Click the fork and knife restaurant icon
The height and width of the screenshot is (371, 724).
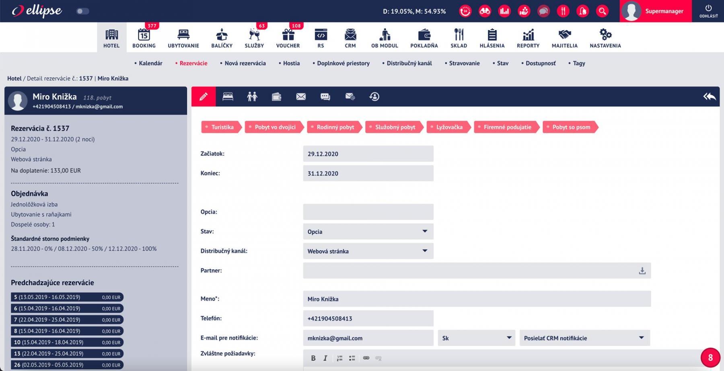(563, 11)
